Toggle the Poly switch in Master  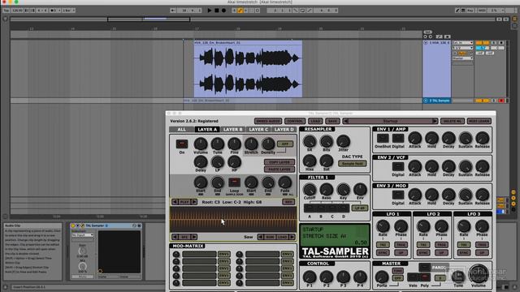pos(425,277)
